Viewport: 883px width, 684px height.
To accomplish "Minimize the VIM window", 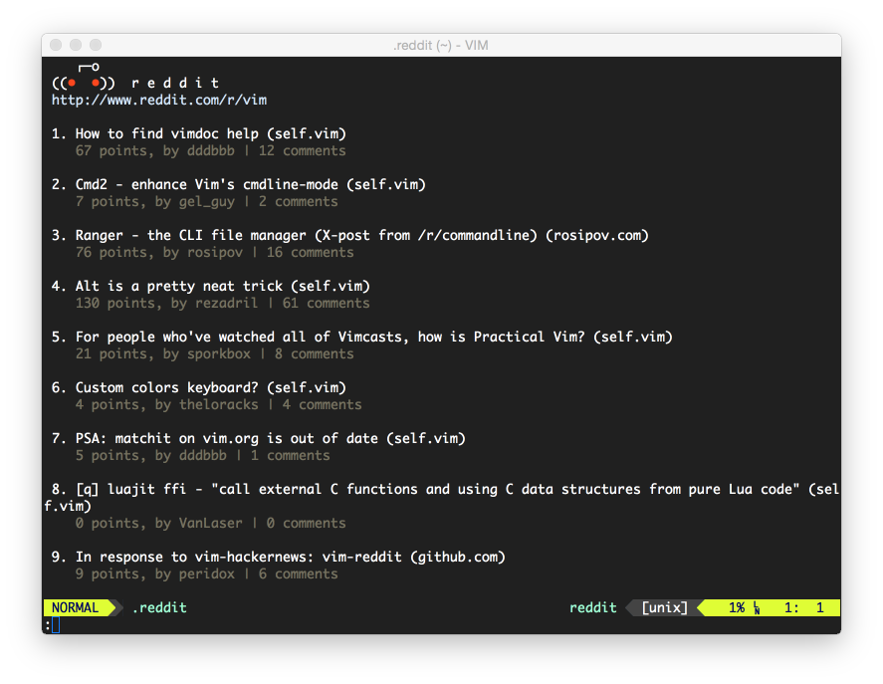I will (76, 45).
